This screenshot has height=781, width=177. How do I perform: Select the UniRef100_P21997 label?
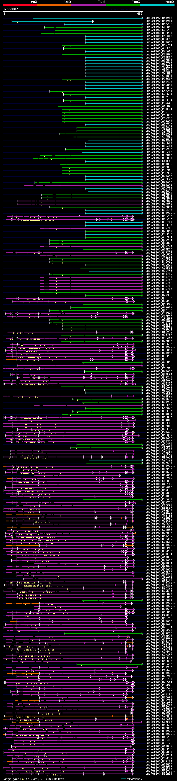click(159, 667)
